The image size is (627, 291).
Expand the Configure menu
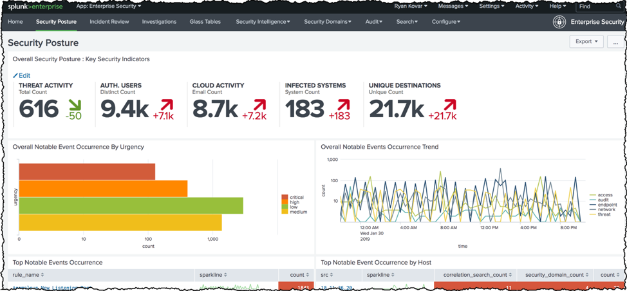point(446,22)
